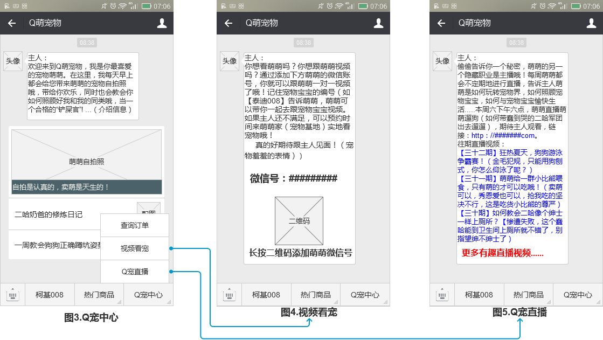Expand 热门商品 menu in Figure 3
Screen dimensions: 603x340
coord(99,295)
